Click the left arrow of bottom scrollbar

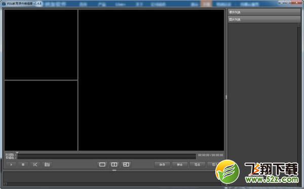tap(5, 184)
